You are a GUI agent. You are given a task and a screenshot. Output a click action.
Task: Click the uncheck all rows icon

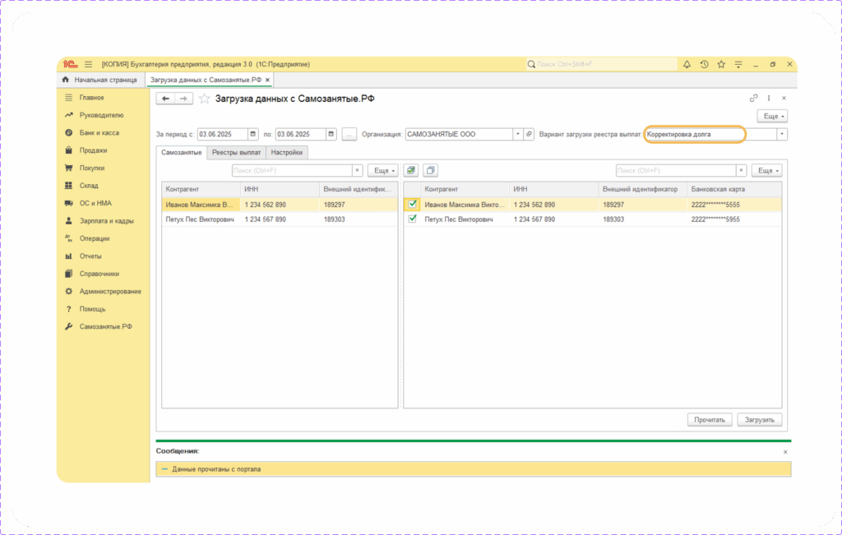pos(431,170)
